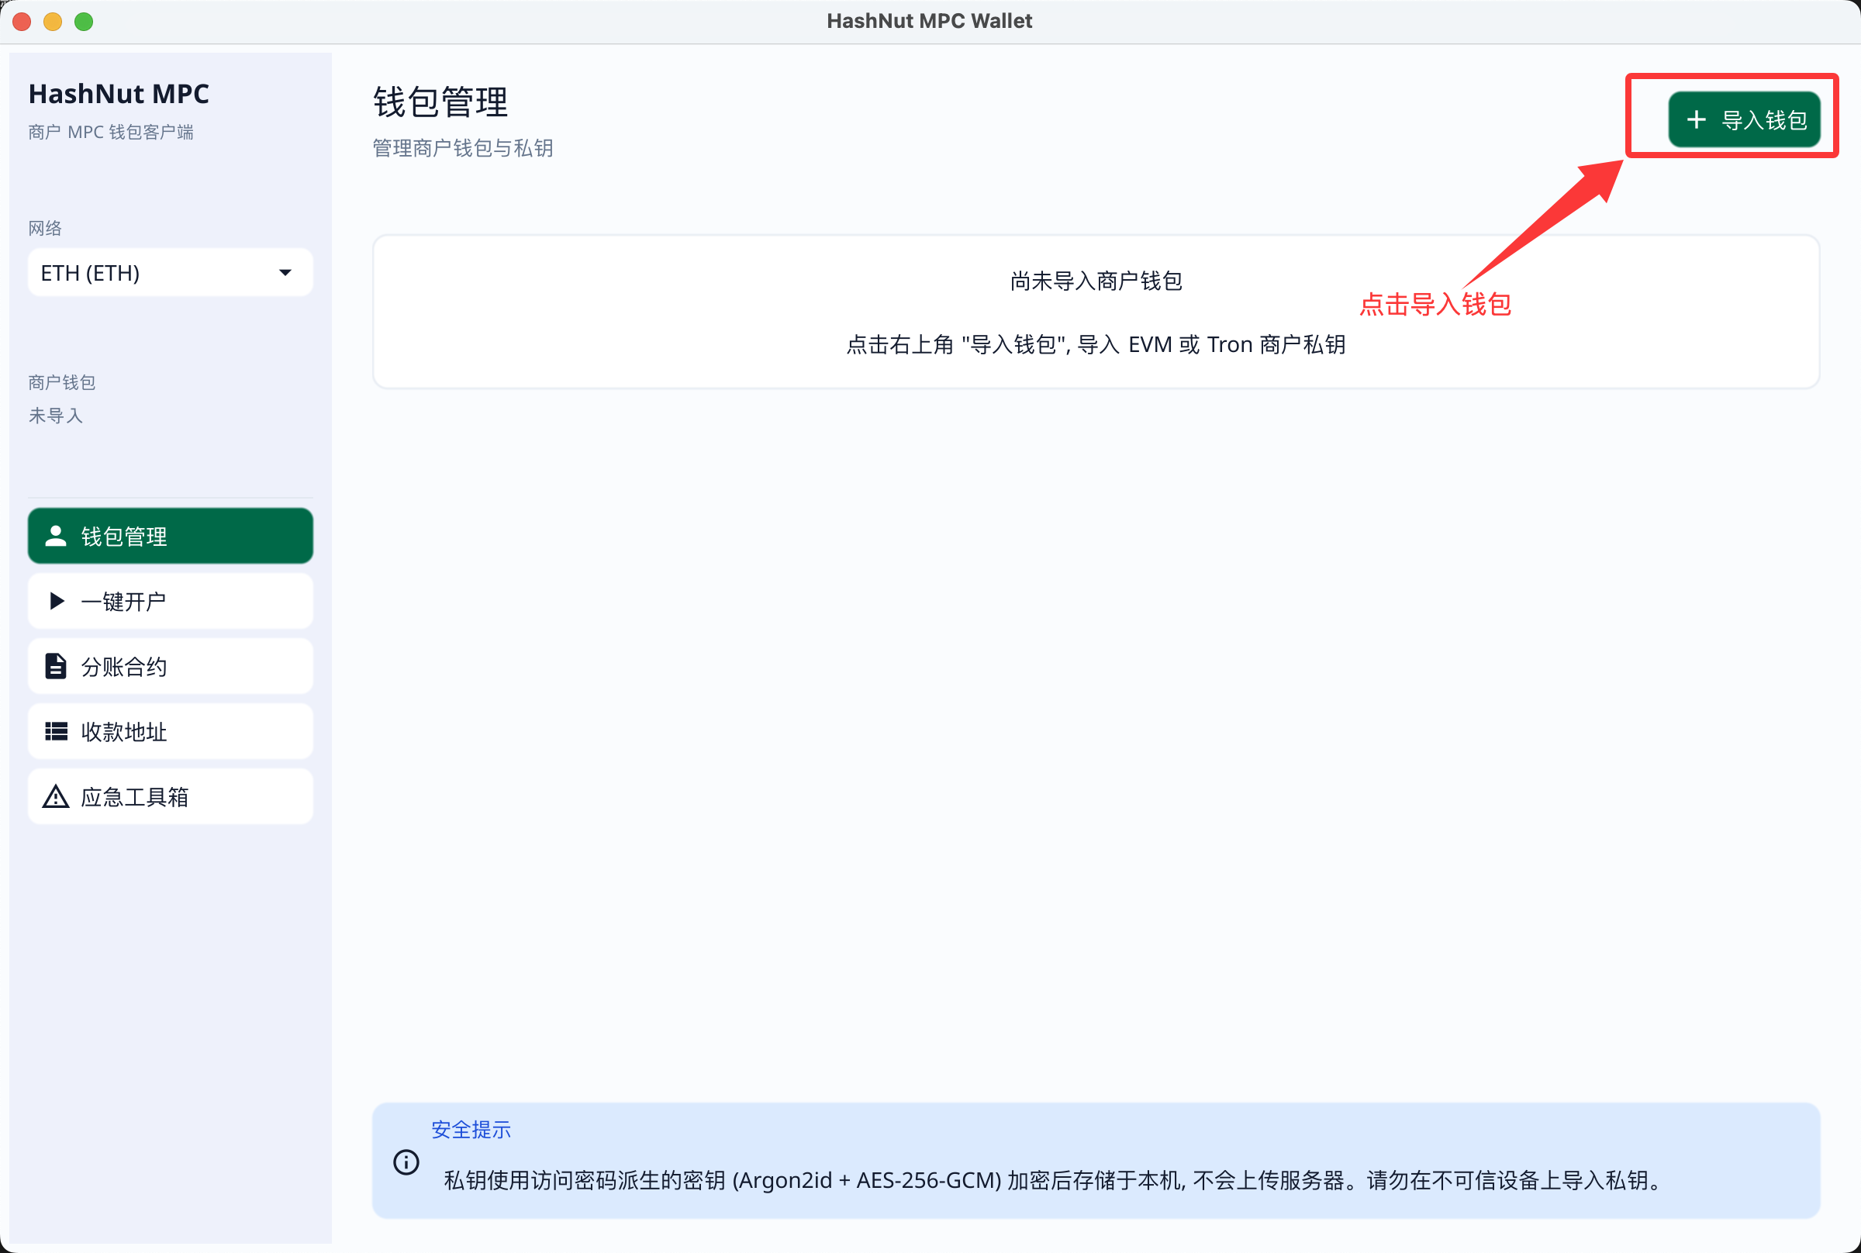The width and height of the screenshot is (1861, 1253).
Task: Click the 管理商户钱包与私钥 subtitle
Action: (463, 148)
